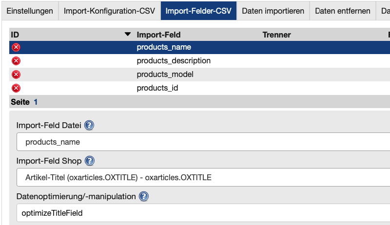Remove products_model using its red X icon
This screenshot has width=390, height=225.
click(16, 75)
